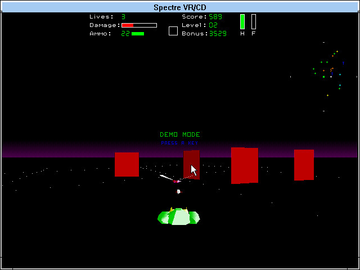Image resolution: width=360 pixels, height=270 pixels.
Task: Click the "DEMO MODE" text
Action: [x=180, y=134]
